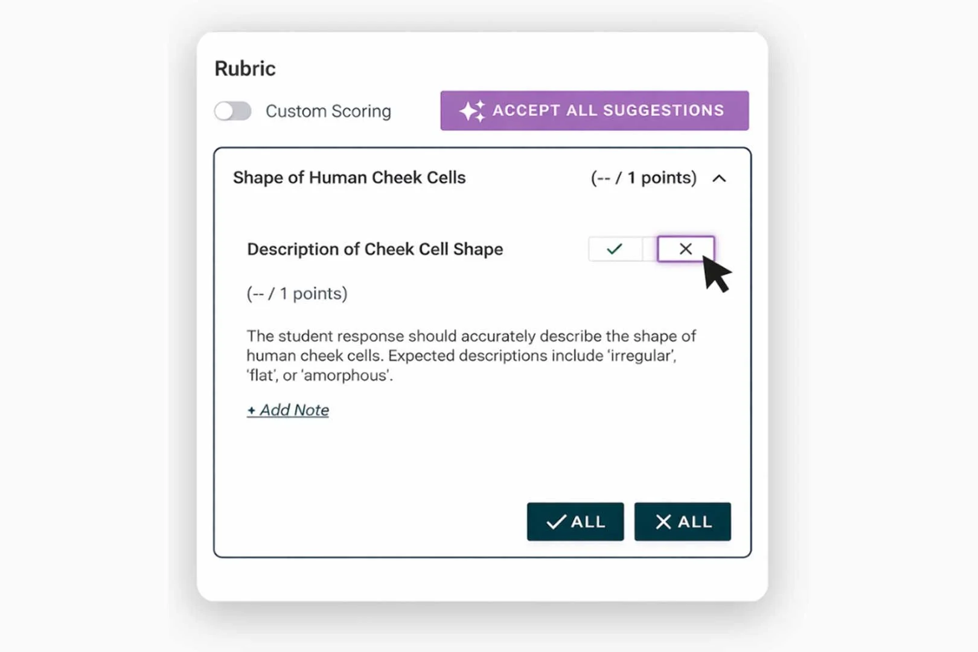This screenshot has width=978, height=652.
Task: Mark Description of Cheek Cell Shape correct
Action: click(x=615, y=249)
